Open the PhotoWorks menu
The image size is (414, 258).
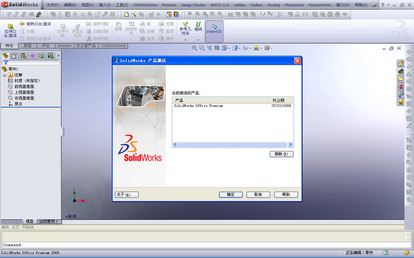pos(294,5)
